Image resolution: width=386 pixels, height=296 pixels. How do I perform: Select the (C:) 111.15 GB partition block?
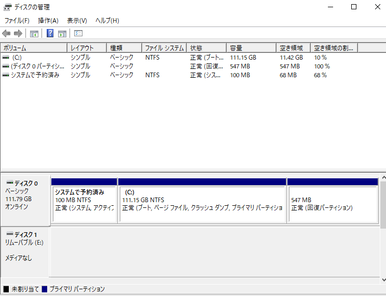click(x=202, y=201)
